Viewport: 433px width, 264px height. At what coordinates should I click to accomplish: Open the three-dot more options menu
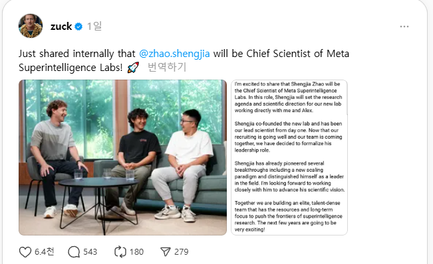point(404,27)
